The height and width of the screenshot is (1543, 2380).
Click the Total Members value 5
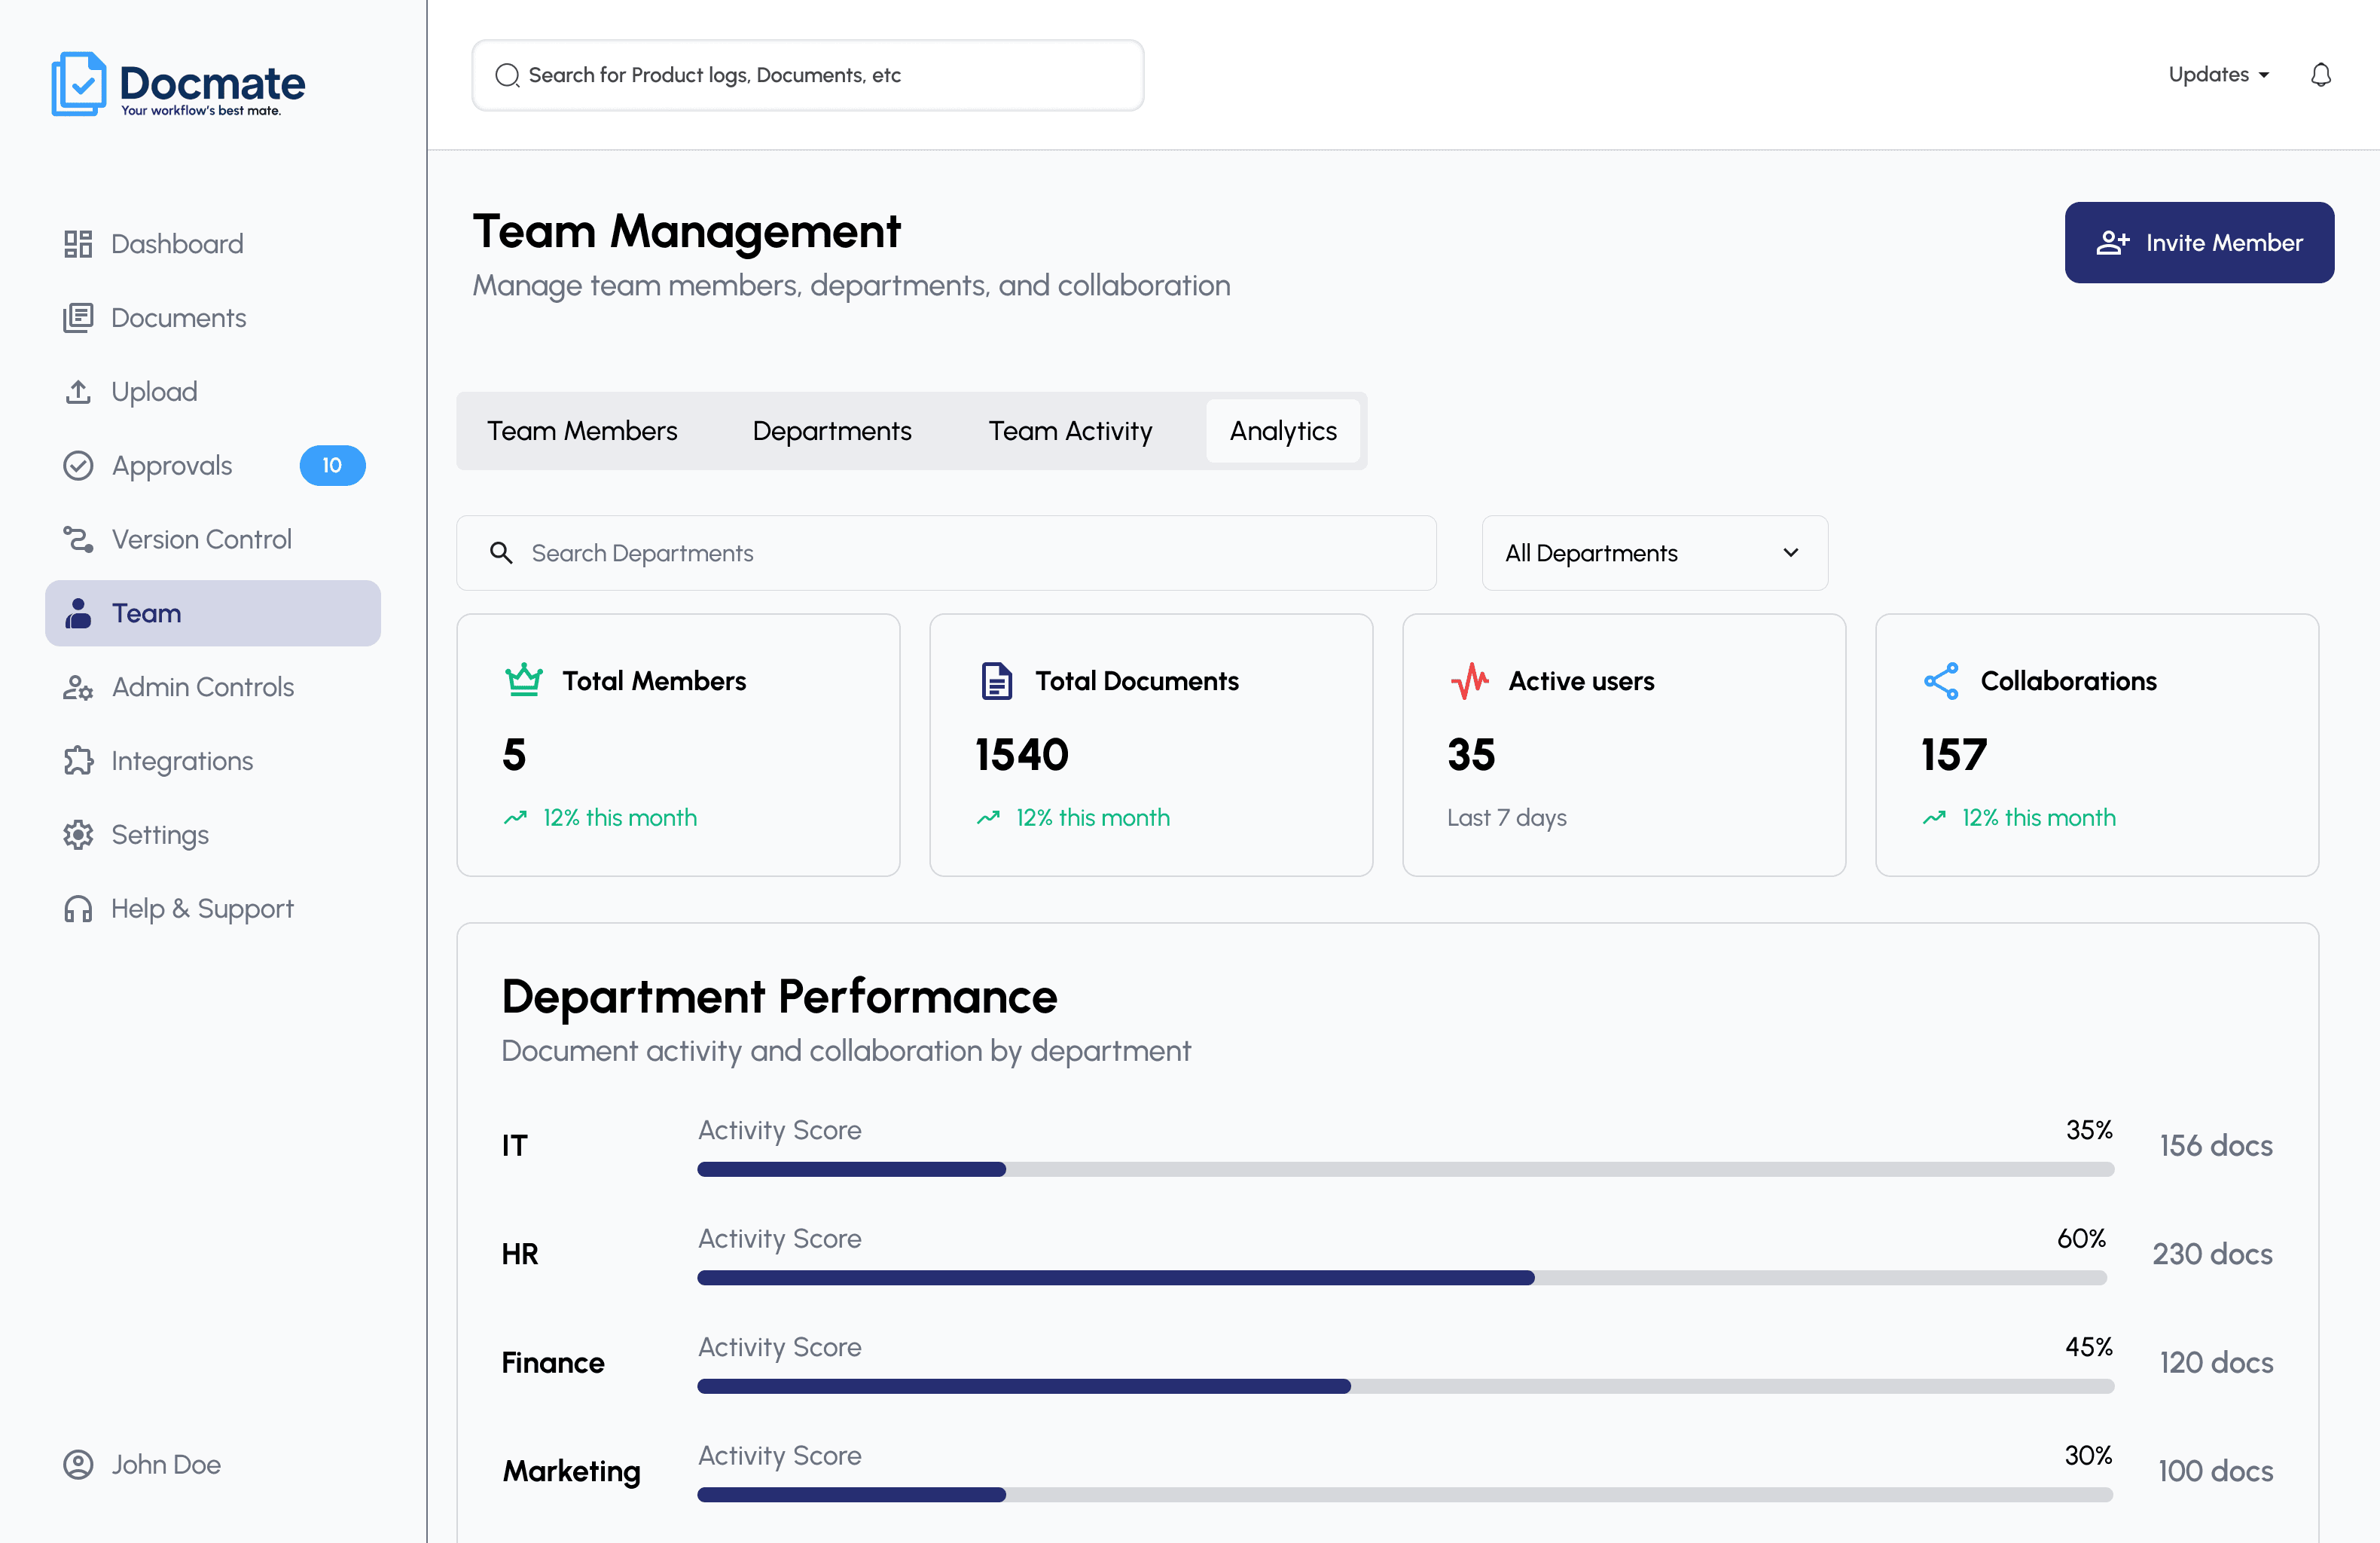[x=514, y=754]
